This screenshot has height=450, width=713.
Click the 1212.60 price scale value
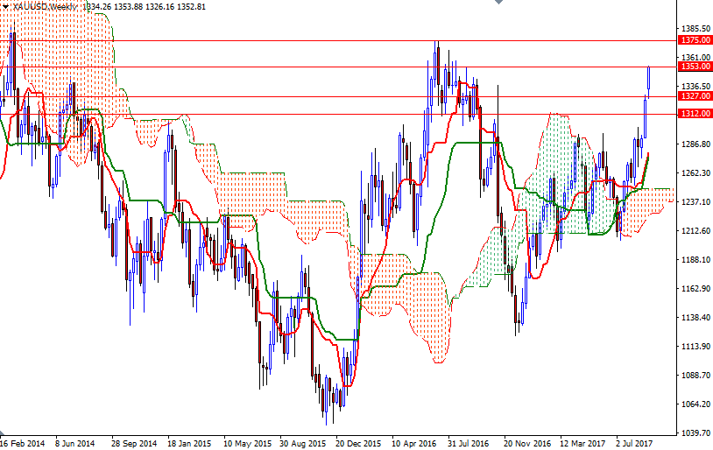point(695,231)
